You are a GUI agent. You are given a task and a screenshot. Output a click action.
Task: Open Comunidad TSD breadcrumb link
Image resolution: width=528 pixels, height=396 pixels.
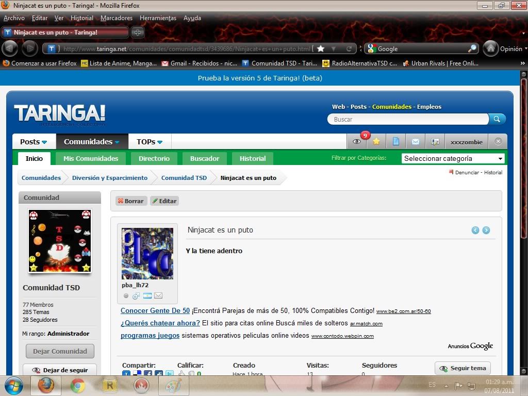184,178
